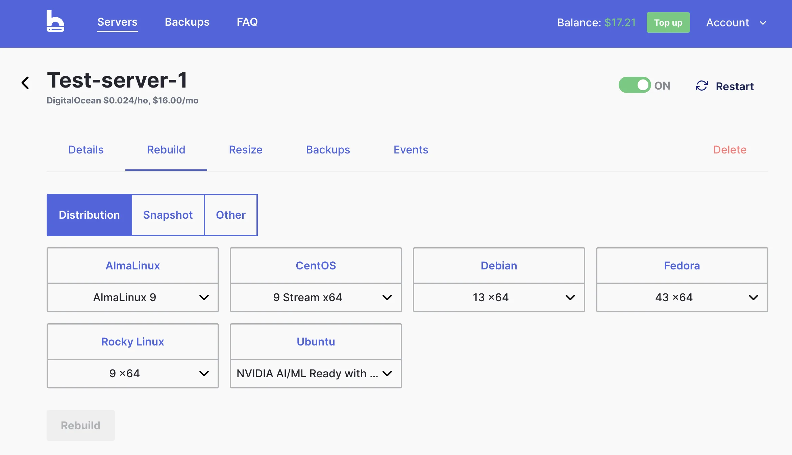Choose the Rocky Linux distribution card
The width and height of the screenshot is (792, 455).
coord(133,342)
